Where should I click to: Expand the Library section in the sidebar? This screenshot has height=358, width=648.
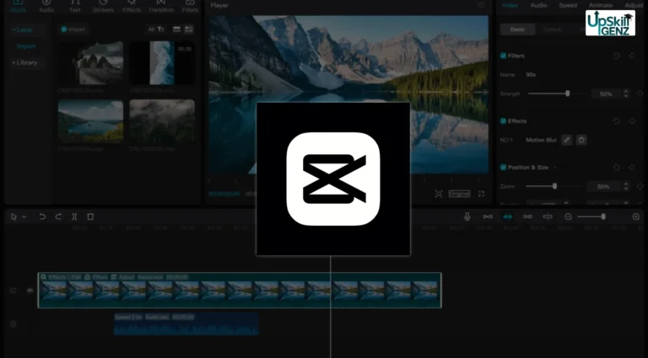[24, 62]
